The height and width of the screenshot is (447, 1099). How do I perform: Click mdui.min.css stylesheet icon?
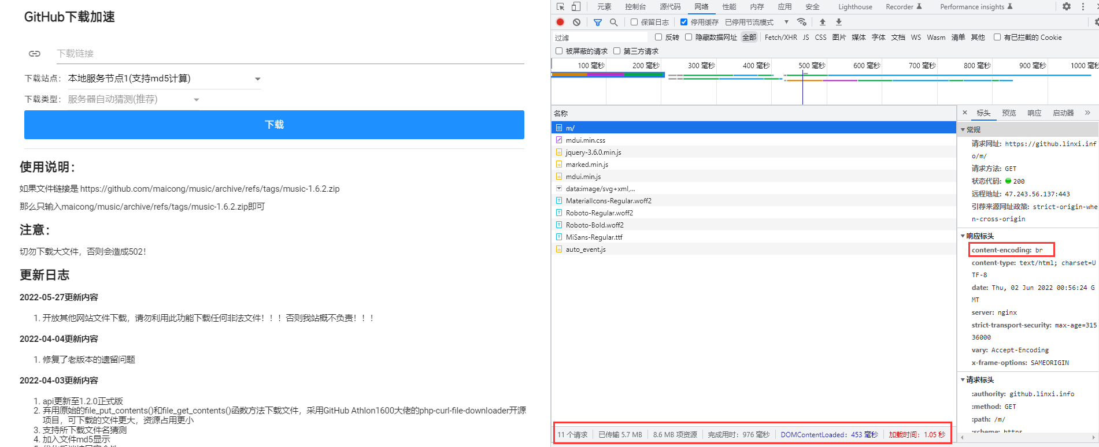click(x=558, y=140)
